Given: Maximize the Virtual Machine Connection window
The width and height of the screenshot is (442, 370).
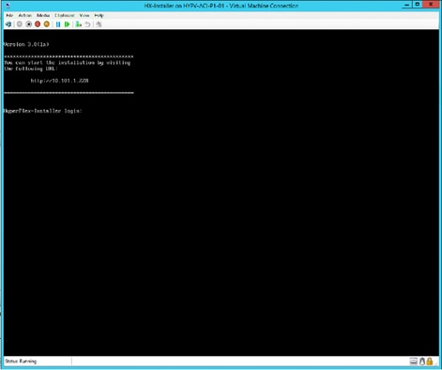Looking at the screenshot, I should click(x=418, y=5).
